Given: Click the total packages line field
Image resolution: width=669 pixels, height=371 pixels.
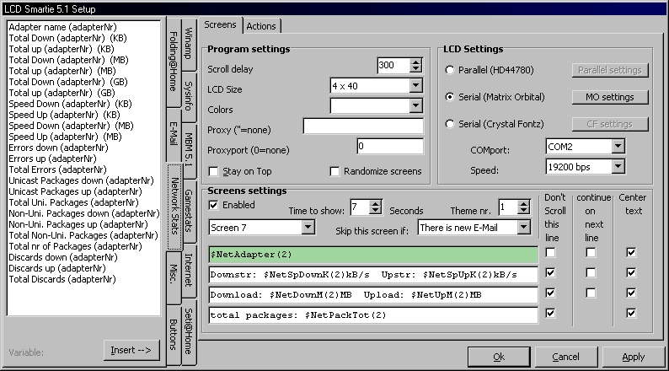Looking at the screenshot, I should coord(373,315).
